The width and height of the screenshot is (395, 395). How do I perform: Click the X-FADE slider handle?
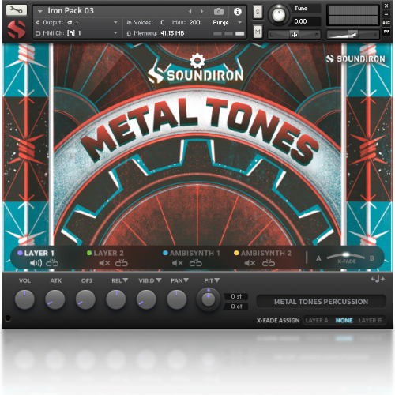pos(346,254)
